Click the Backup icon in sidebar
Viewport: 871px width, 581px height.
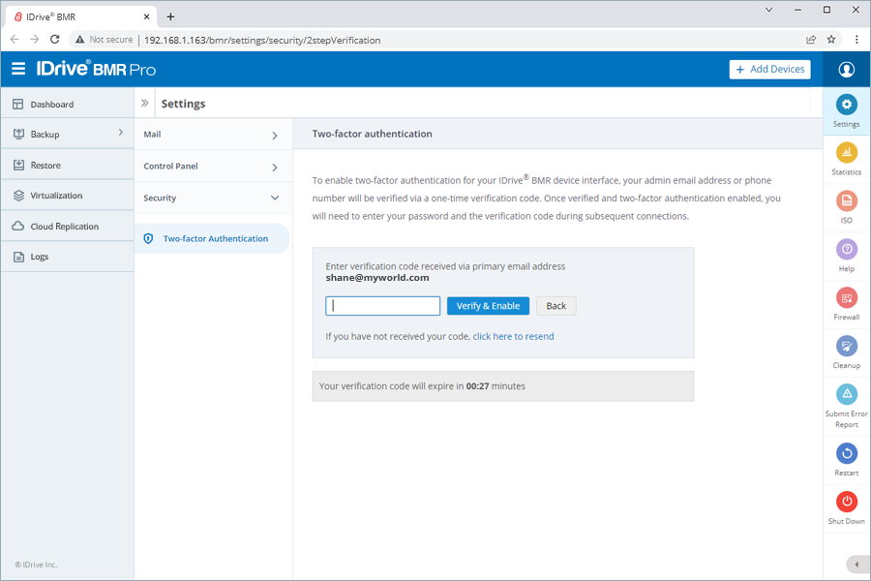click(x=18, y=134)
